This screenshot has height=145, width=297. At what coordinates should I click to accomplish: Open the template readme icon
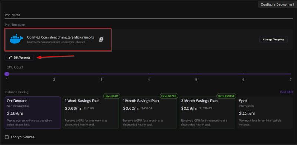coord(101,40)
